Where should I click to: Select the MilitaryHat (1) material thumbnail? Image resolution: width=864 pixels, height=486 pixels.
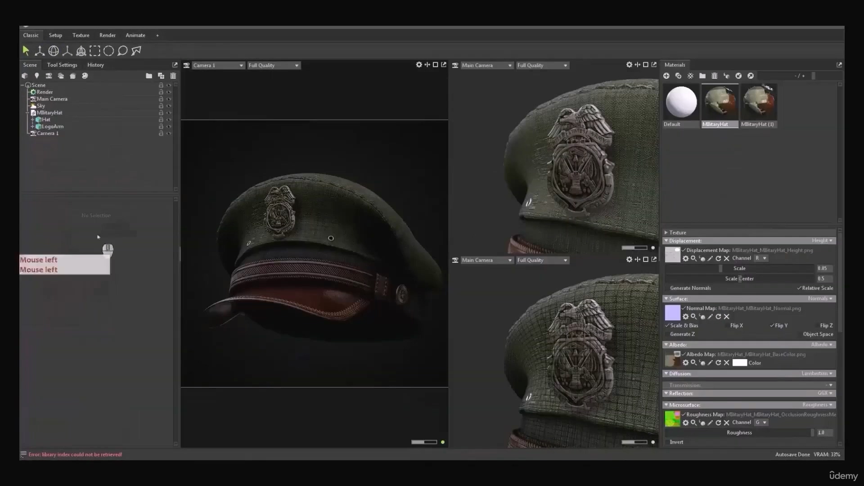tap(759, 102)
